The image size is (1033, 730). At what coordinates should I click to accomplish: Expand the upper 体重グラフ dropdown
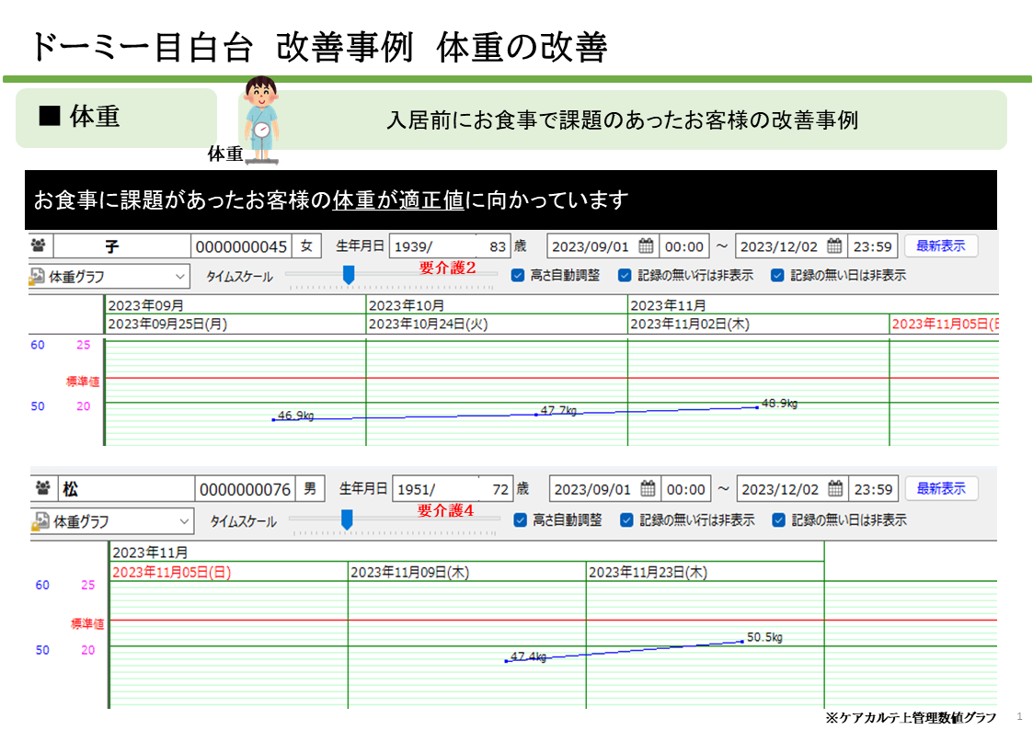(x=180, y=277)
